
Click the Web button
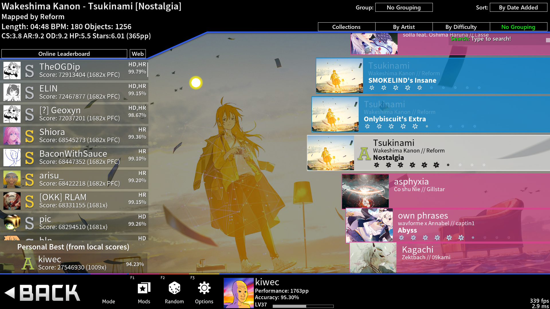pyautogui.click(x=138, y=54)
